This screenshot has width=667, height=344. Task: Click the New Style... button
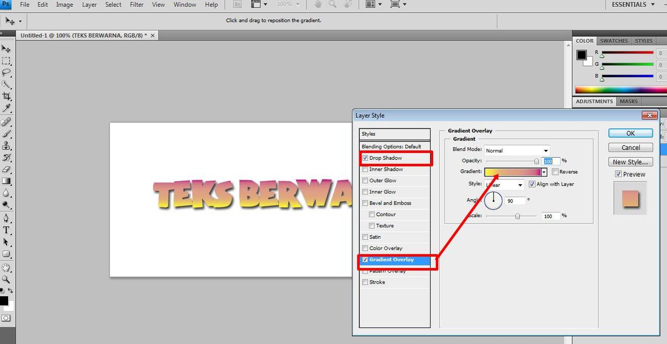pos(631,162)
